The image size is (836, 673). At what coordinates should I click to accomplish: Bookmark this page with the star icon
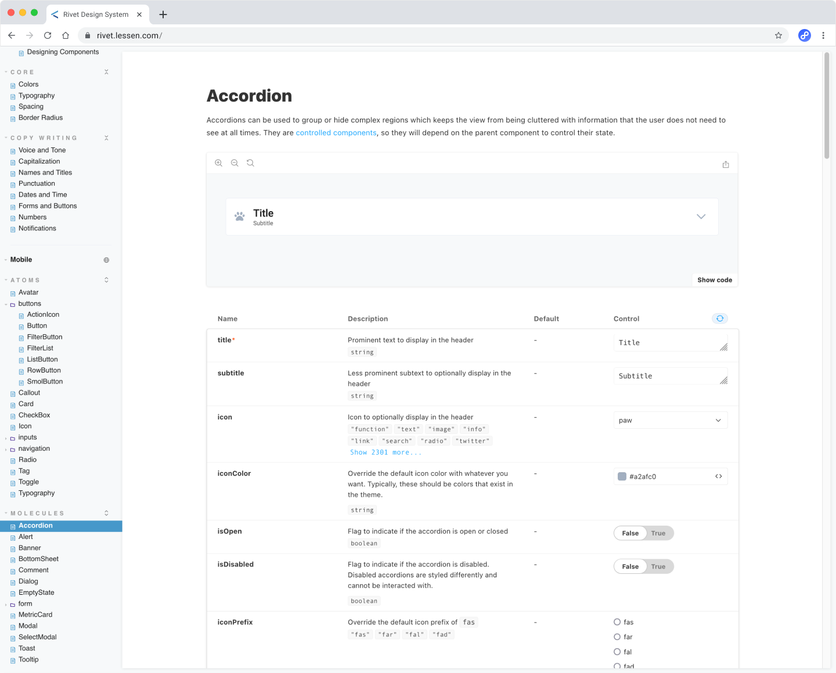pos(778,35)
